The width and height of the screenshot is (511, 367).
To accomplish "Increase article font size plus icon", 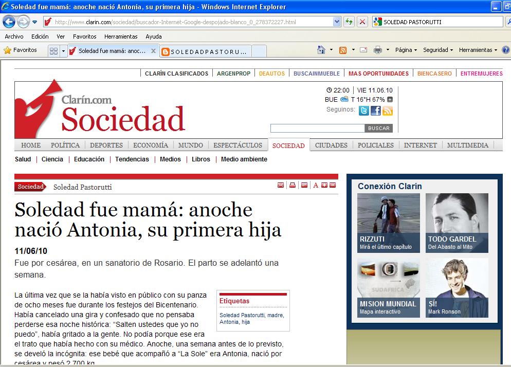I will pyautogui.click(x=324, y=185).
